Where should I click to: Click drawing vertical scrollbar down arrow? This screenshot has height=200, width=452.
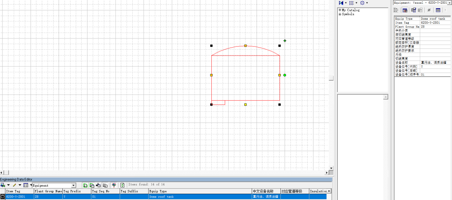tap(331, 168)
